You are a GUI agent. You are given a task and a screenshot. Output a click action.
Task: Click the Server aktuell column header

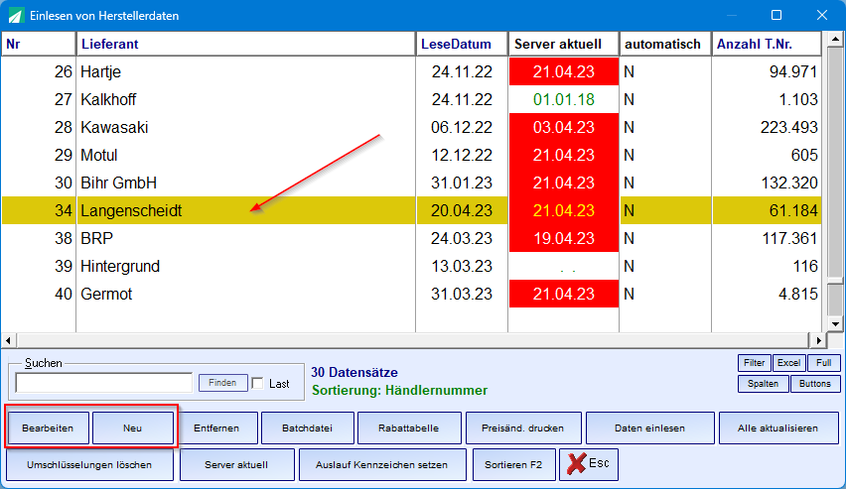[x=563, y=44]
